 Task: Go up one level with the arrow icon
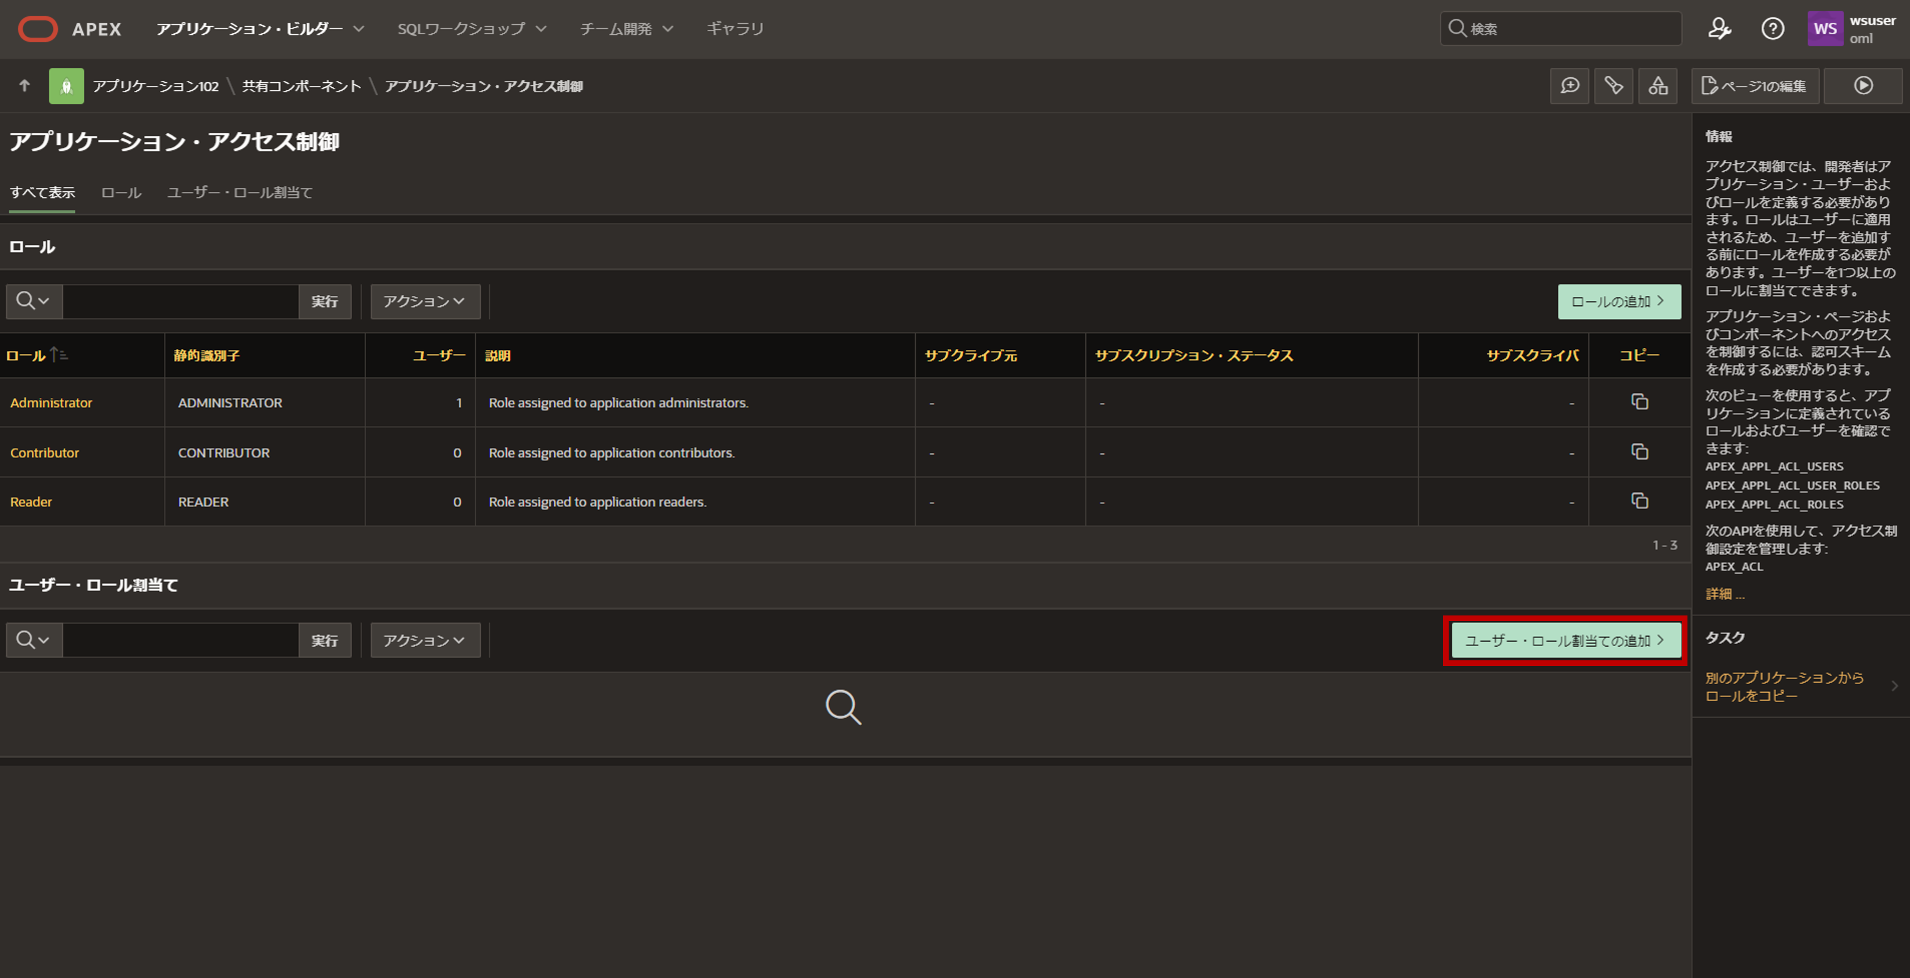24,86
